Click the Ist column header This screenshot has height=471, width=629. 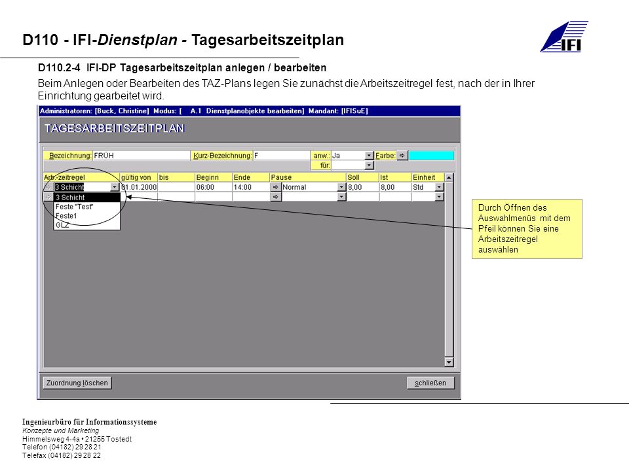395,177
